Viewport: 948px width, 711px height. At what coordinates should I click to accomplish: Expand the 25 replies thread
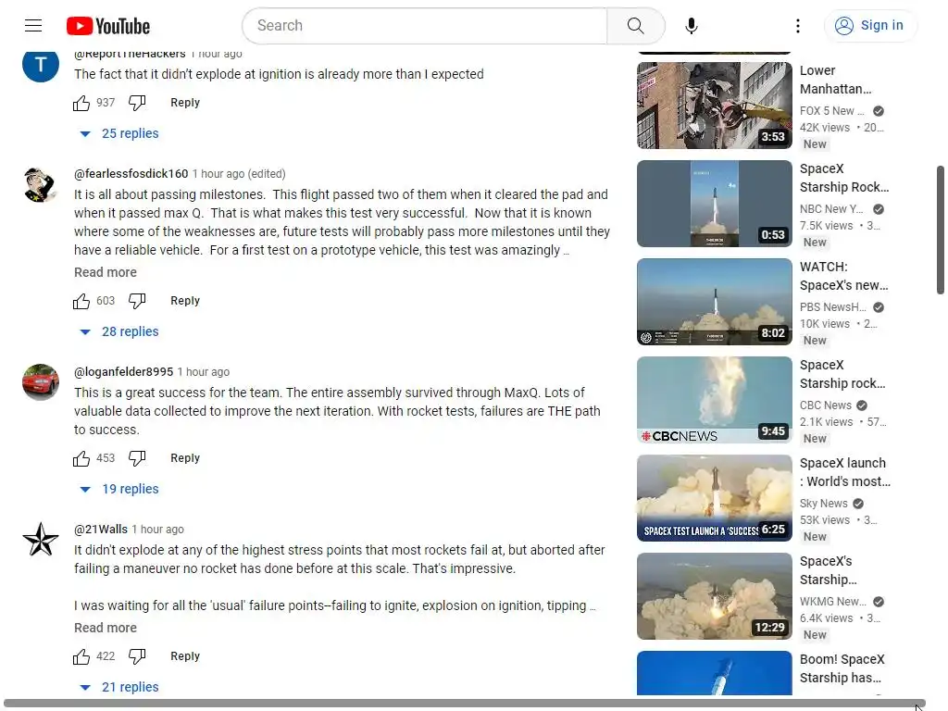point(119,133)
